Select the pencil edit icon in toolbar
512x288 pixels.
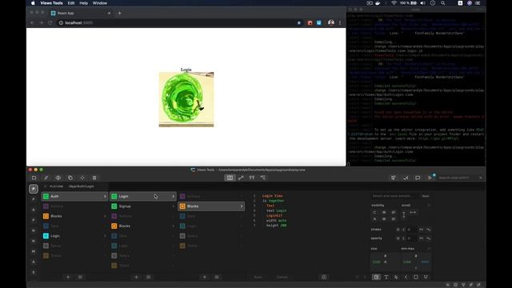point(46,178)
